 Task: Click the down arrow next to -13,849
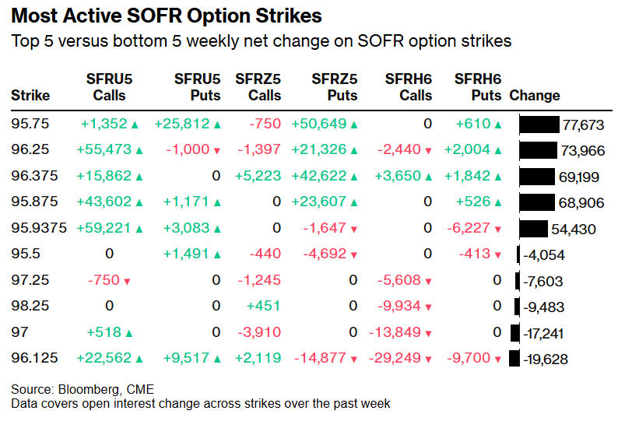428,333
